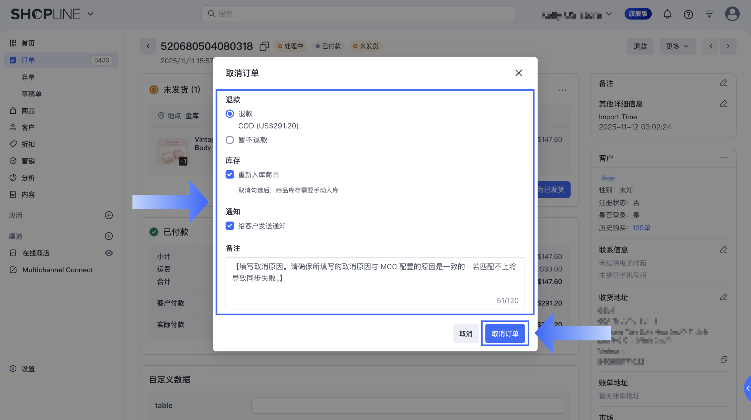Toggle 在线商店 eye visibility icon
The height and width of the screenshot is (420, 751).
point(109,253)
